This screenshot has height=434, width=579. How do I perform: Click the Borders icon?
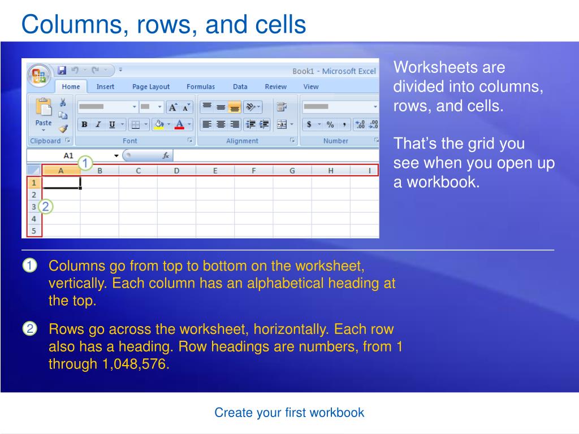point(136,124)
